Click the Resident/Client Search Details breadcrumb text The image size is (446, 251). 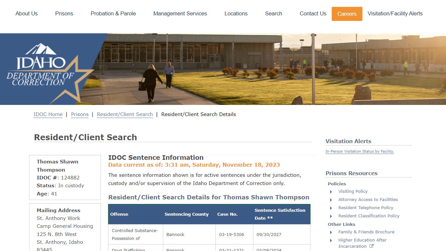[x=199, y=114]
